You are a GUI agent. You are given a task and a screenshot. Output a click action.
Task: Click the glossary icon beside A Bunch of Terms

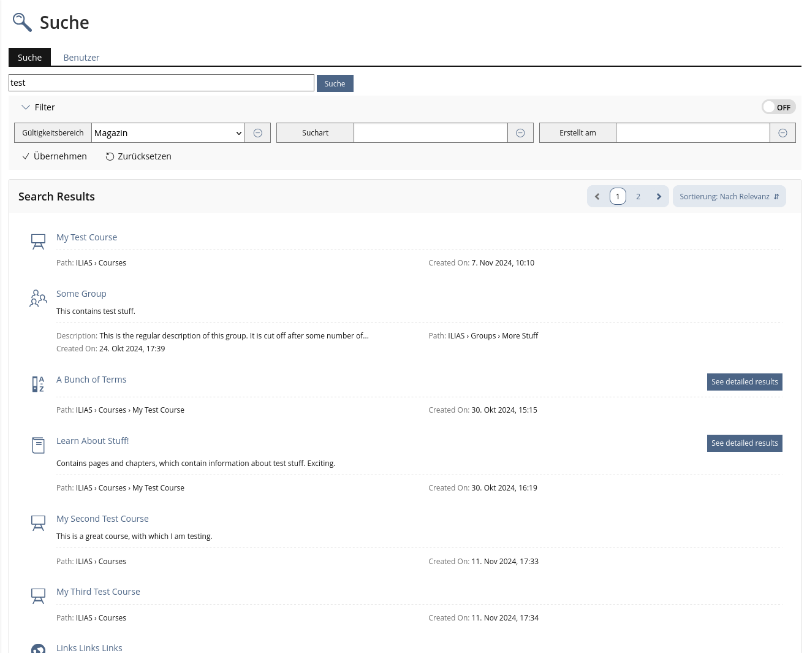tap(38, 384)
